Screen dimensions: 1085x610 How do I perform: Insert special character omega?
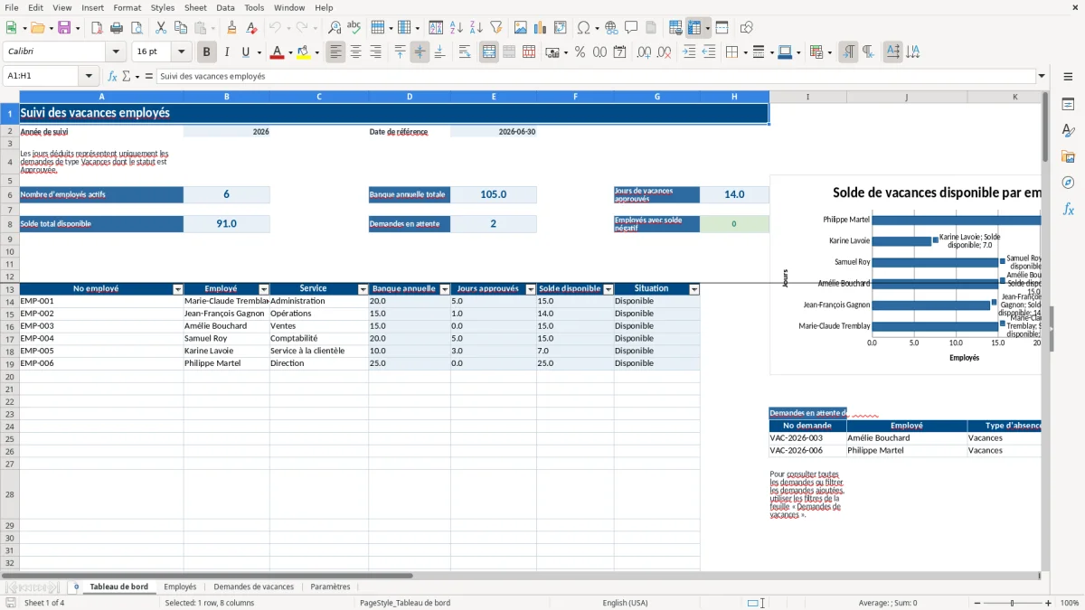[583, 28]
